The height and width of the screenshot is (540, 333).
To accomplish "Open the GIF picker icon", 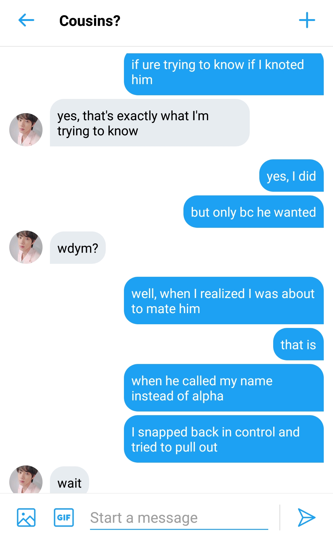I will pos(64,517).
